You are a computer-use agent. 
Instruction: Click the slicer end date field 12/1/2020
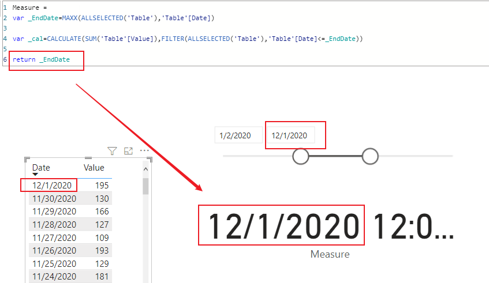pyautogui.click(x=291, y=135)
